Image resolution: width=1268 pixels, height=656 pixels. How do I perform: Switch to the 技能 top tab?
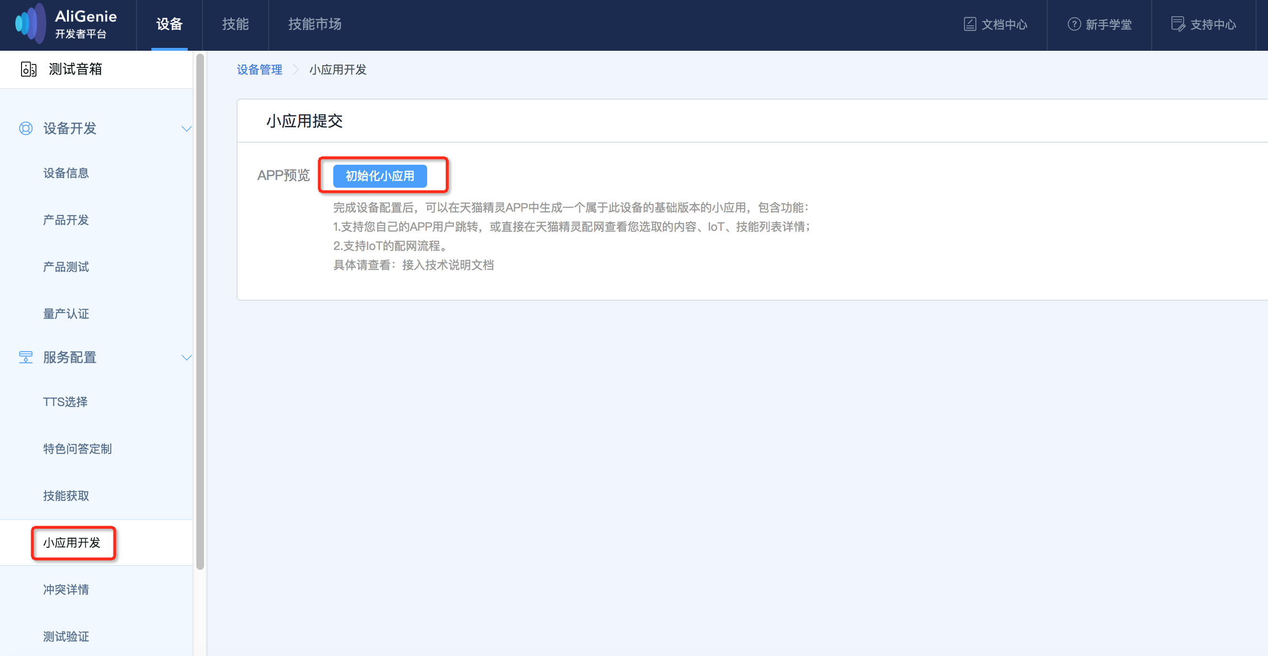pos(235,24)
